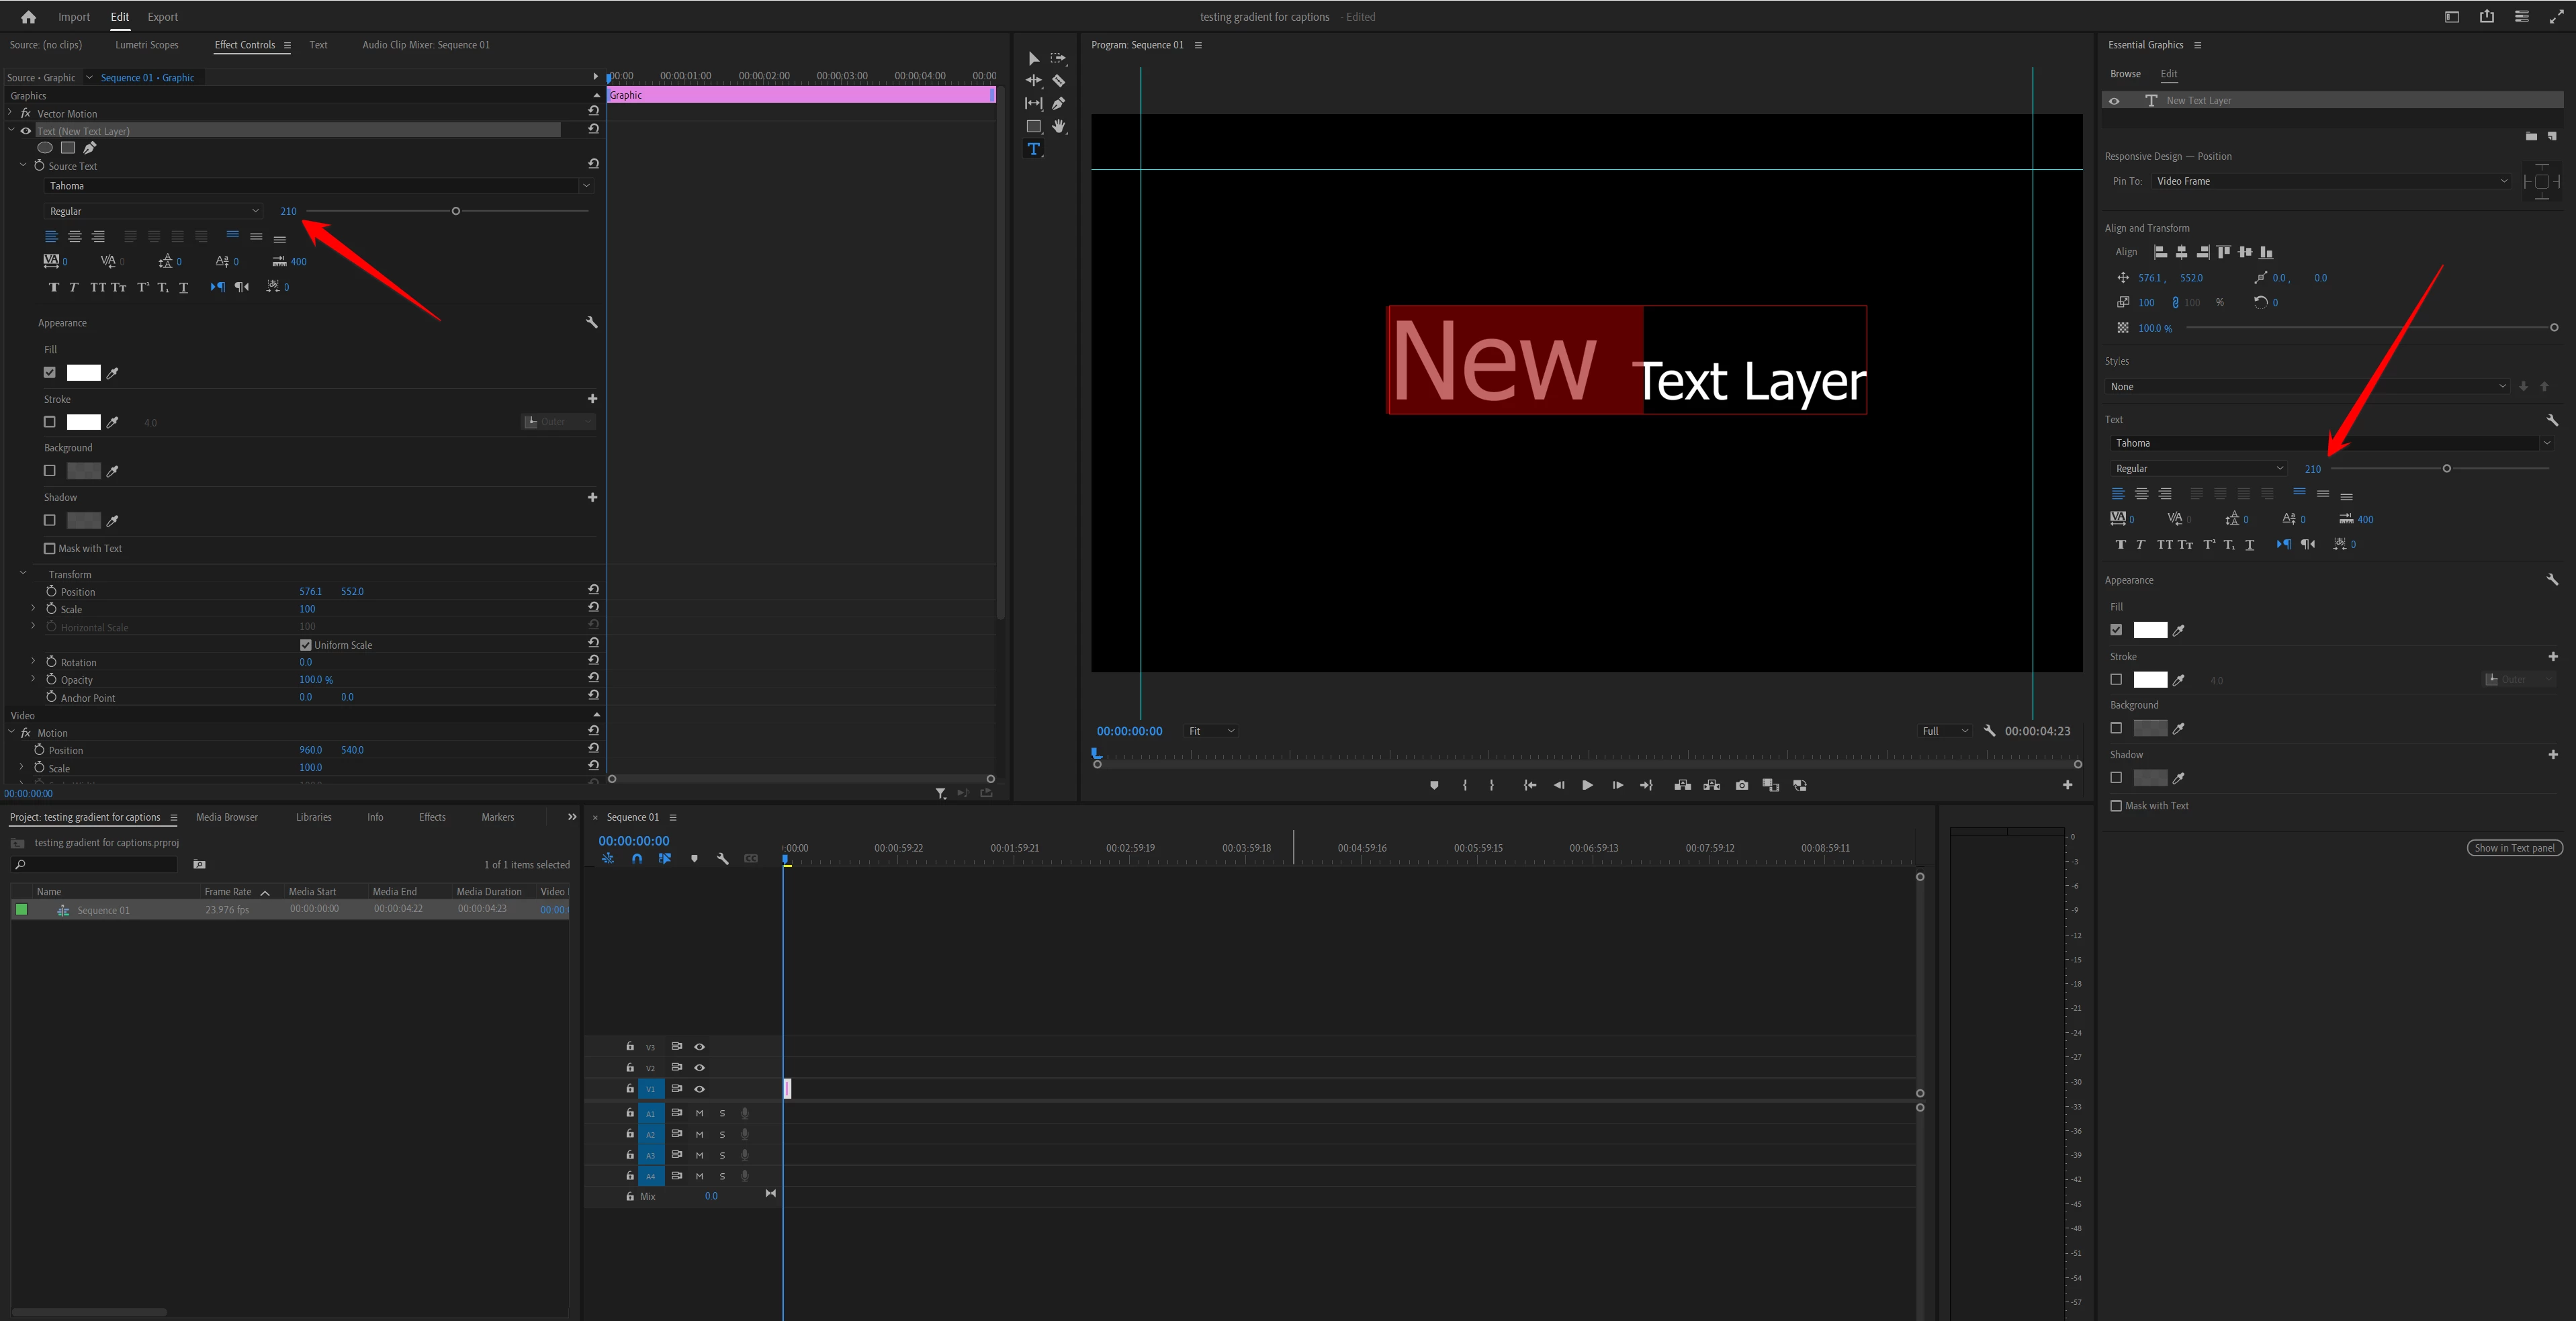Click the Export Frame camera icon

tap(1741, 785)
